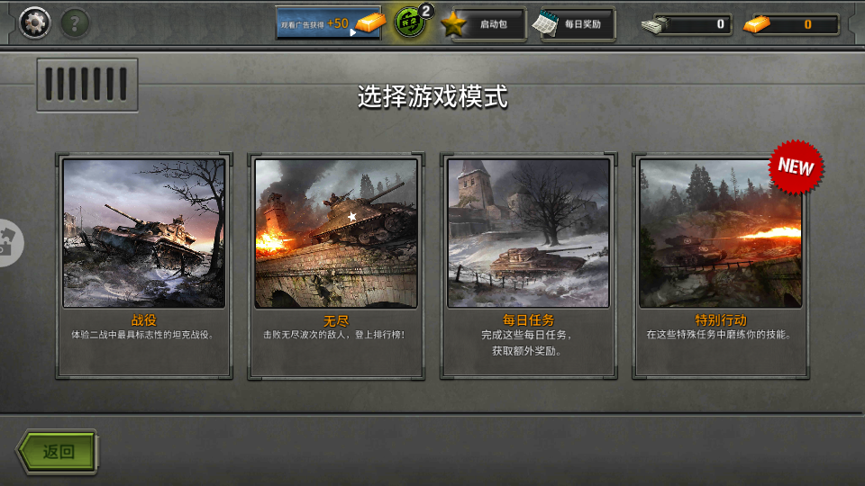Click the green 返回 back button
The width and height of the screenshot is (865, 486).
tap(58, 452)
